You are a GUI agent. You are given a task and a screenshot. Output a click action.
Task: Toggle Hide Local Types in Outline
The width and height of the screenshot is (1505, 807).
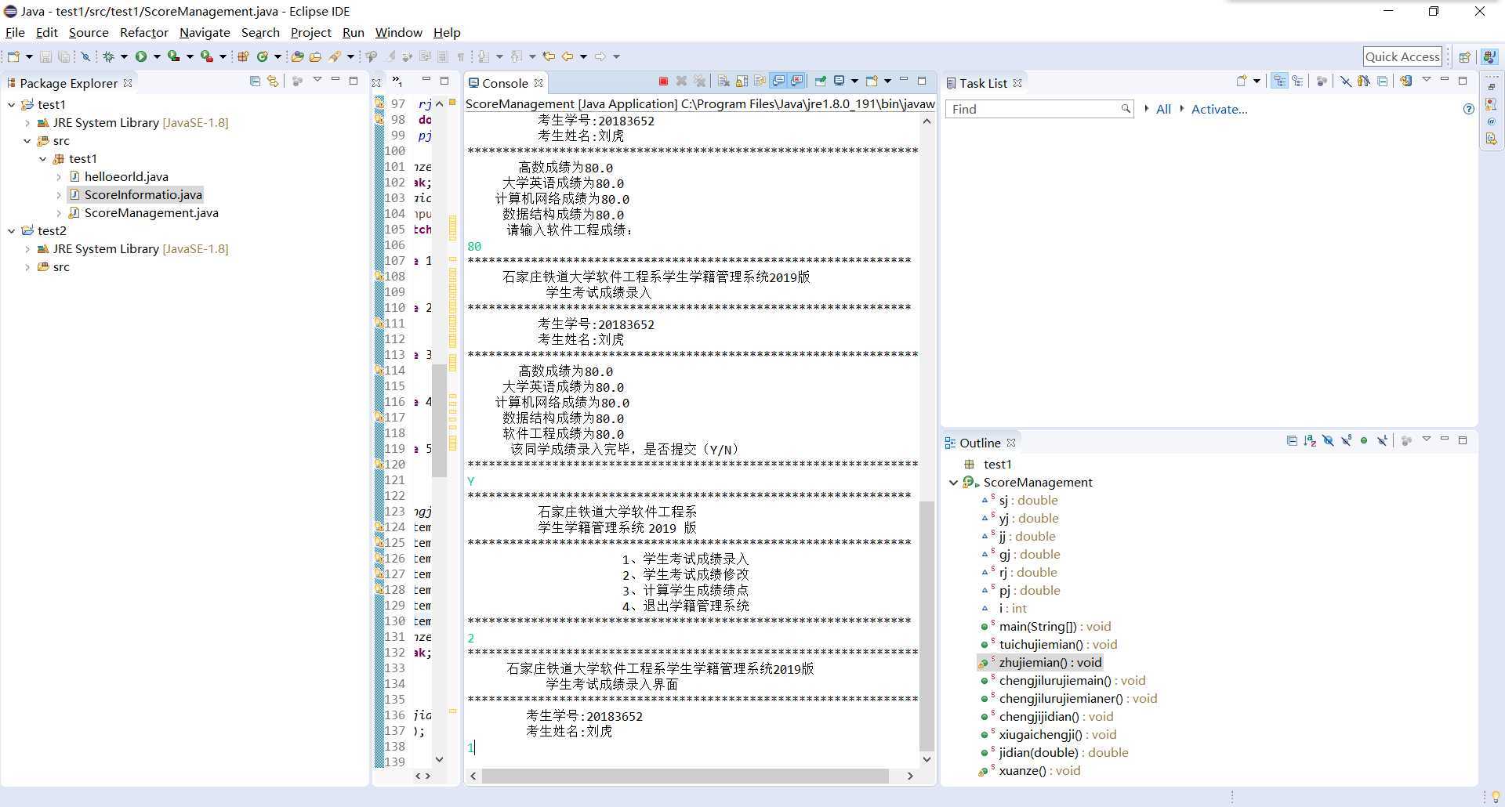1382,440
